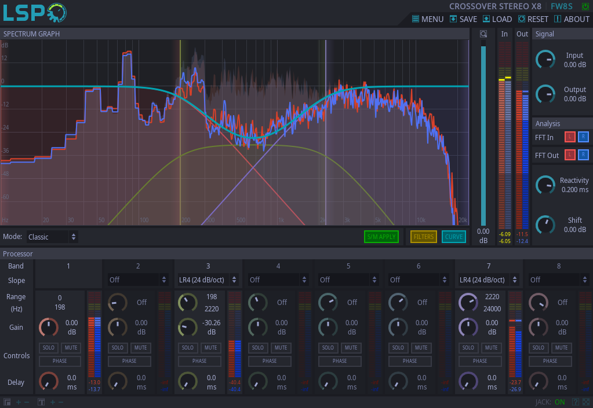
Task: Solo band 7
Action: [x=468, y=348]
